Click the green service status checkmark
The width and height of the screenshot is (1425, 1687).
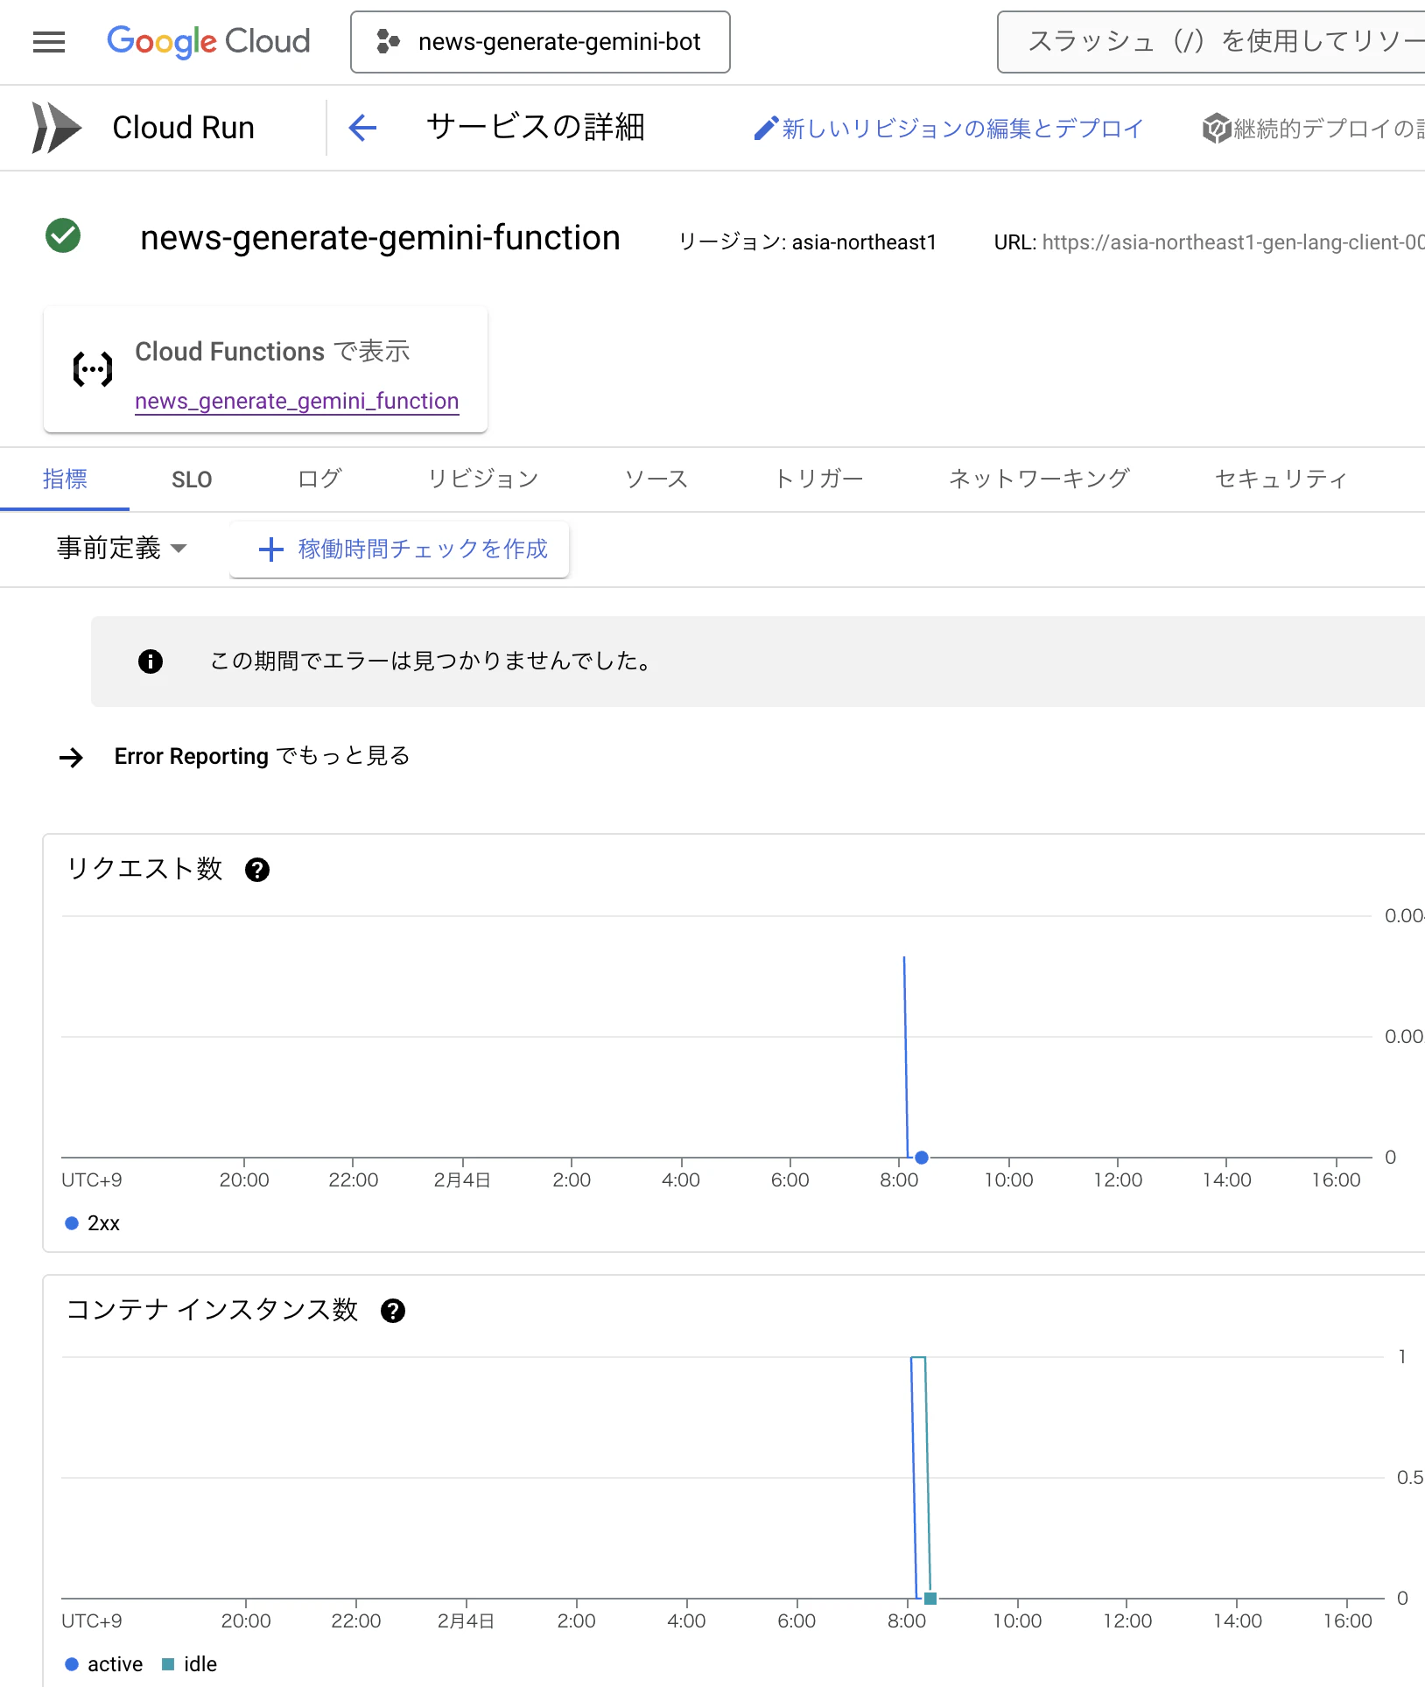click(63, 235)
